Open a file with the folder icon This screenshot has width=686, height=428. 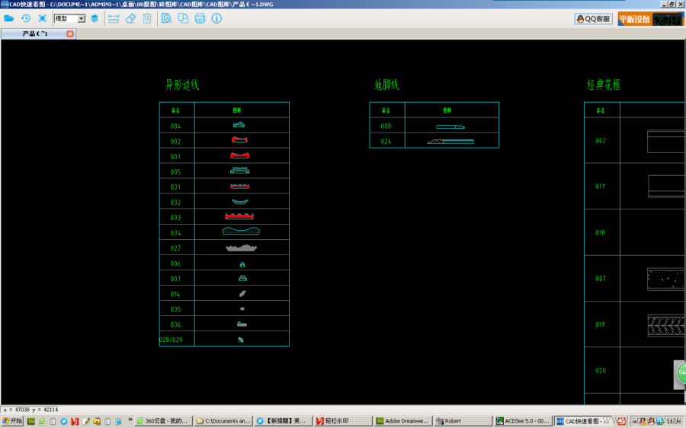(8, 18)
